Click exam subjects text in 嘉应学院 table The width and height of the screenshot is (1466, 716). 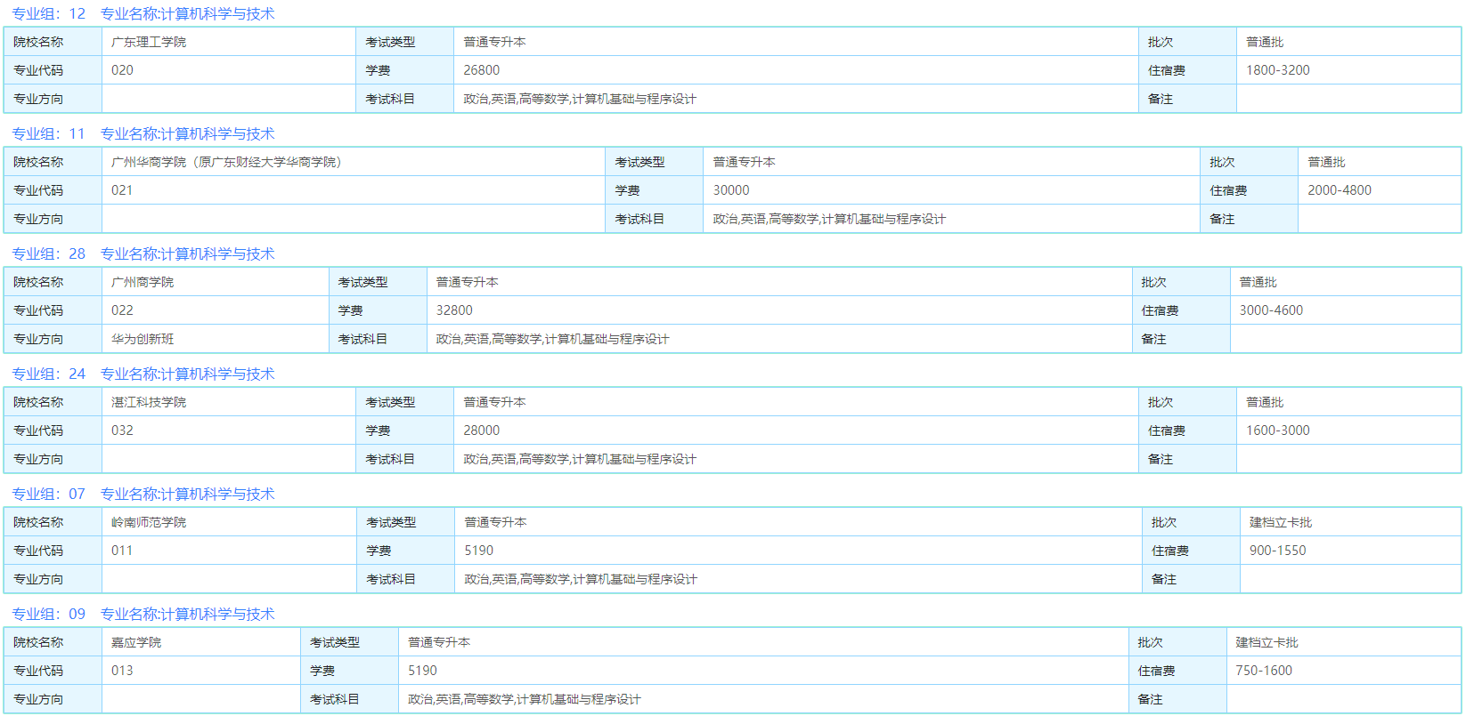pyautogui.click(x=525, y=699)
